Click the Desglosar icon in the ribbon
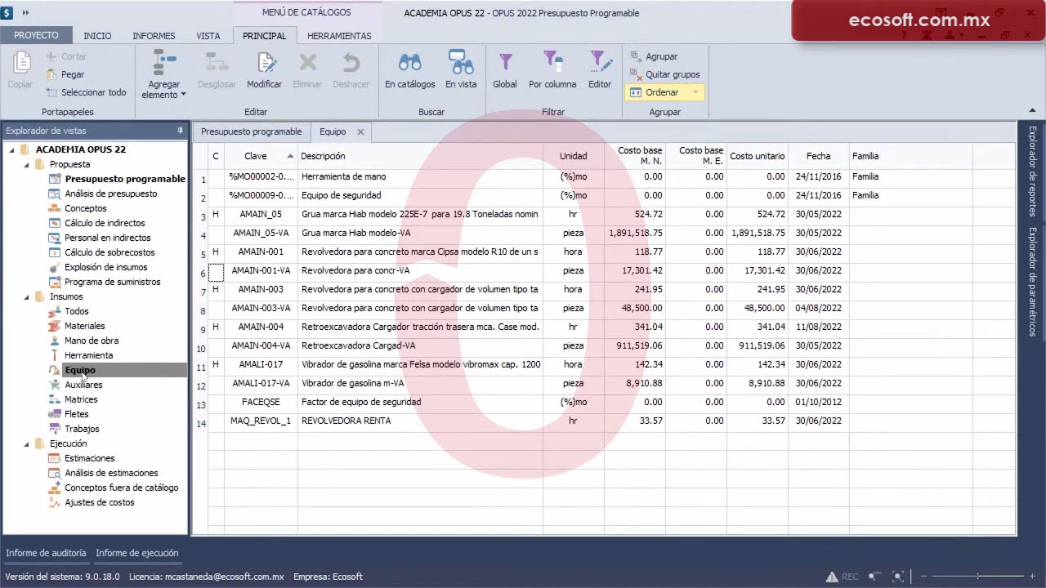Screen dimensions: 1046x588 click(217, 62)
